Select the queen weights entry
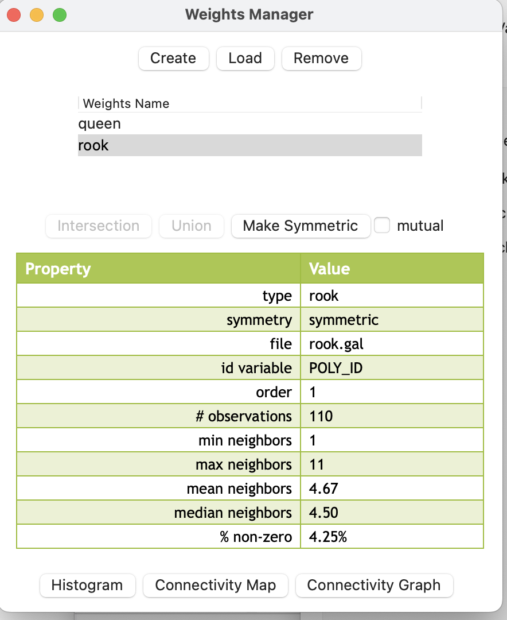Screen dimensions: 507x620 [x=249, y=124]
